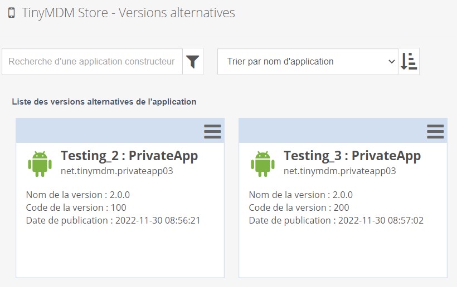
Task: Click Code de la version : 100
Action: pyautogui.click(x=76, y=207)
